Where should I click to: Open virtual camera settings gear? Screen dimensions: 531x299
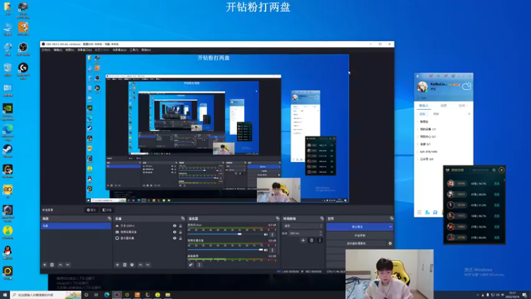click(x=390, y=243)
